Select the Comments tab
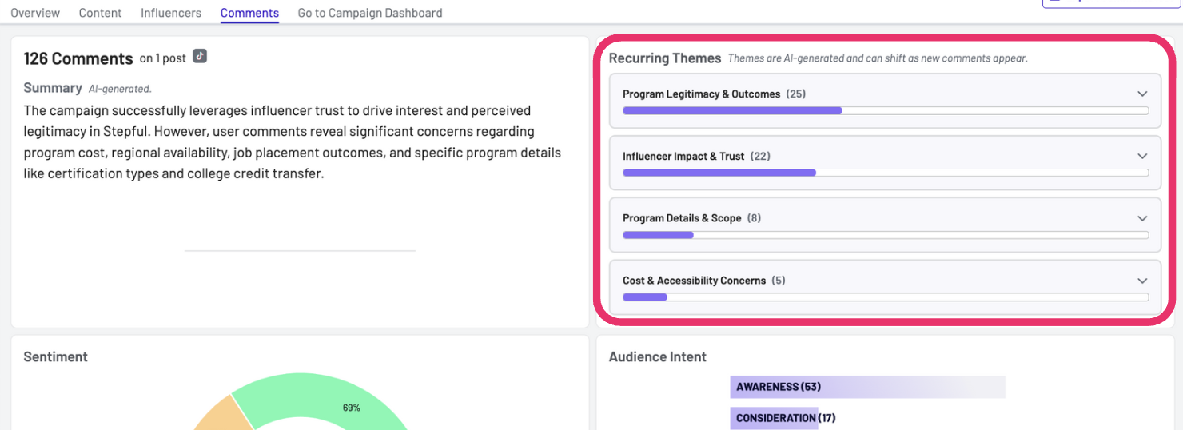 pyautogui.click(x=249, y=13)
